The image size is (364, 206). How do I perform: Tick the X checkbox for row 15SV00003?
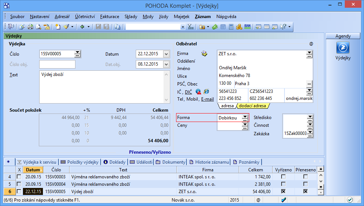tap(19, 177)
